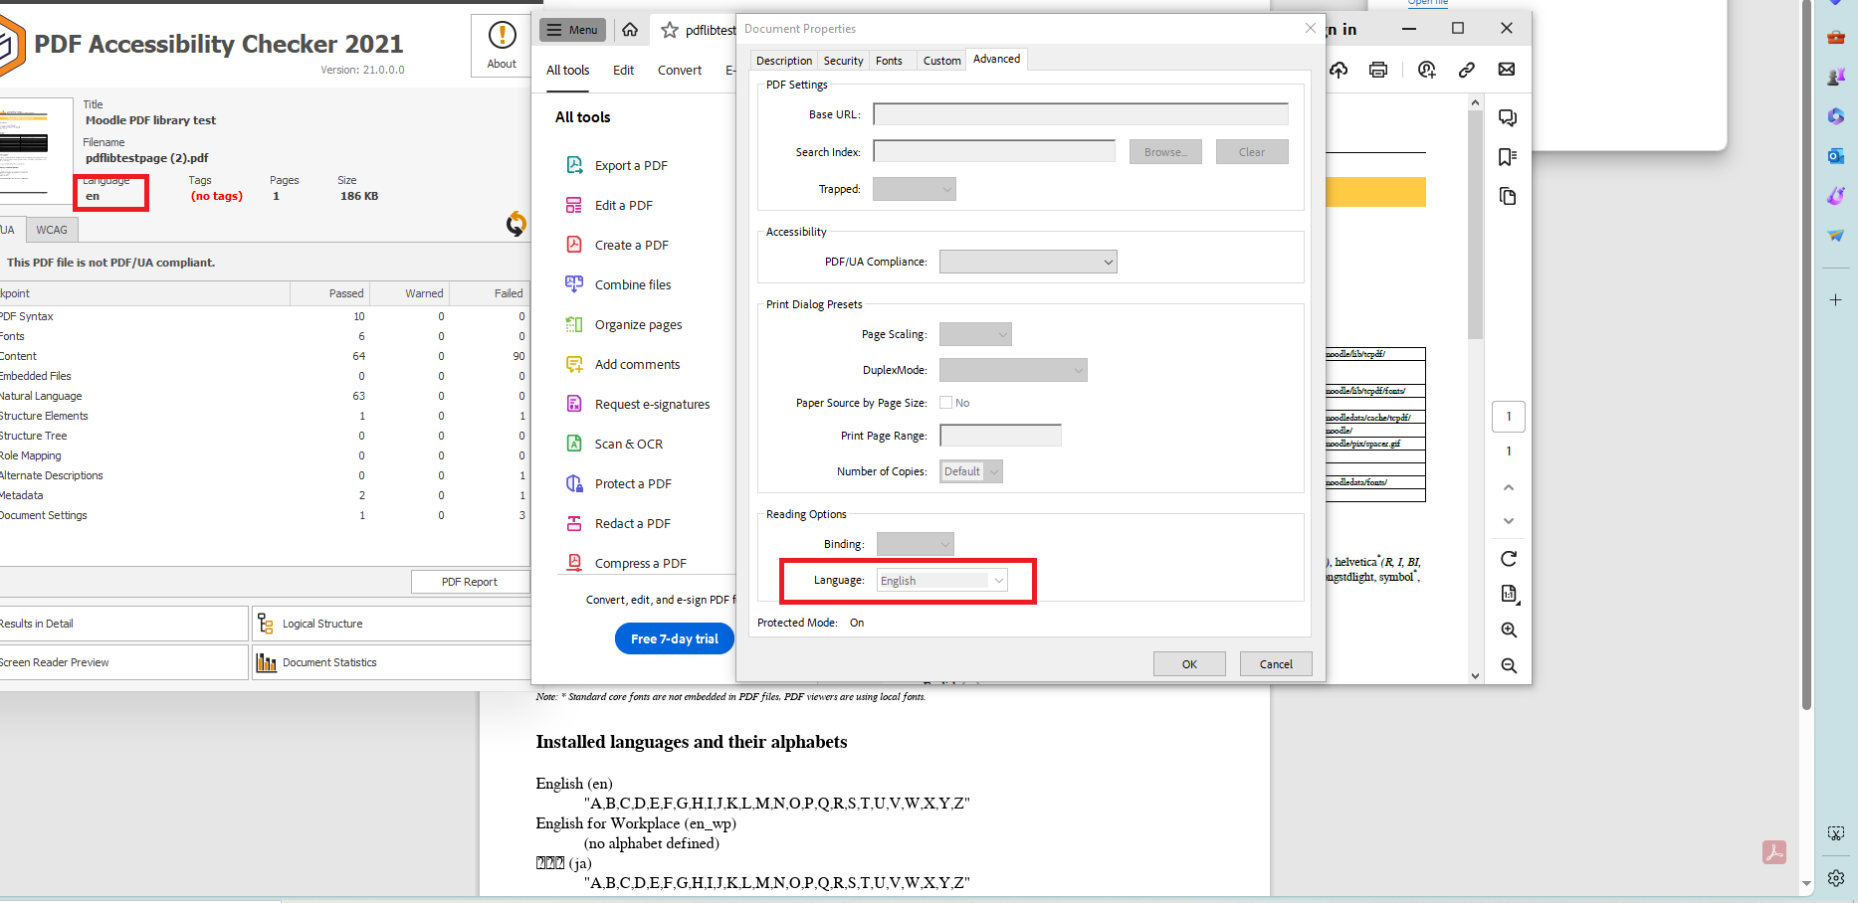
Task: Go to the previous page with up chevron
Action: pos(1509,487)
